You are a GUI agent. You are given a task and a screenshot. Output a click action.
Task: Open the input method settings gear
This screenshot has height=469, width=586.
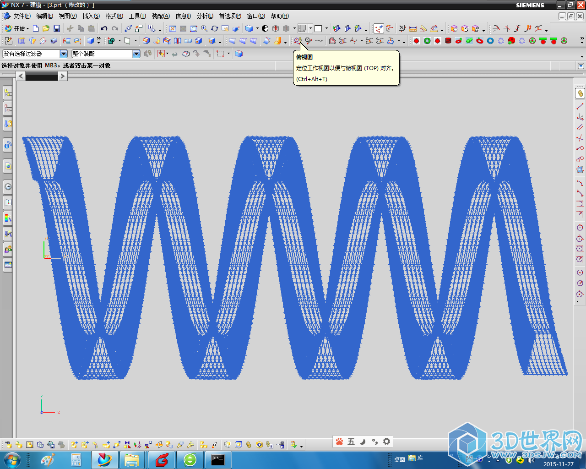click(x=387, y=442)
